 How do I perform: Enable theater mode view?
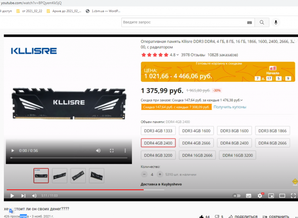[282, 196]
